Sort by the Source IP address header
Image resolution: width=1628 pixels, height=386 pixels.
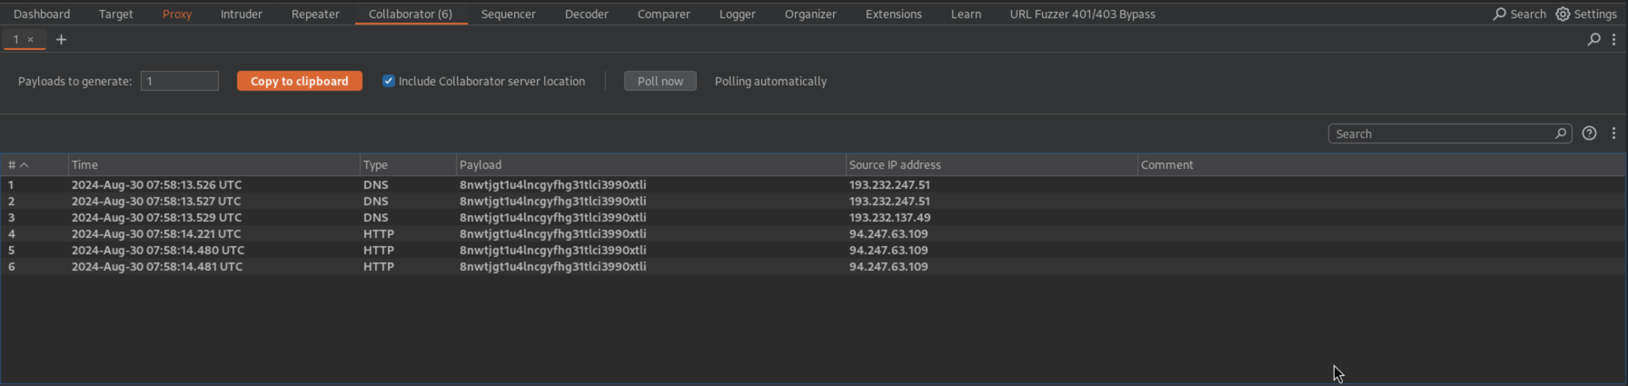tap(894, 165)
